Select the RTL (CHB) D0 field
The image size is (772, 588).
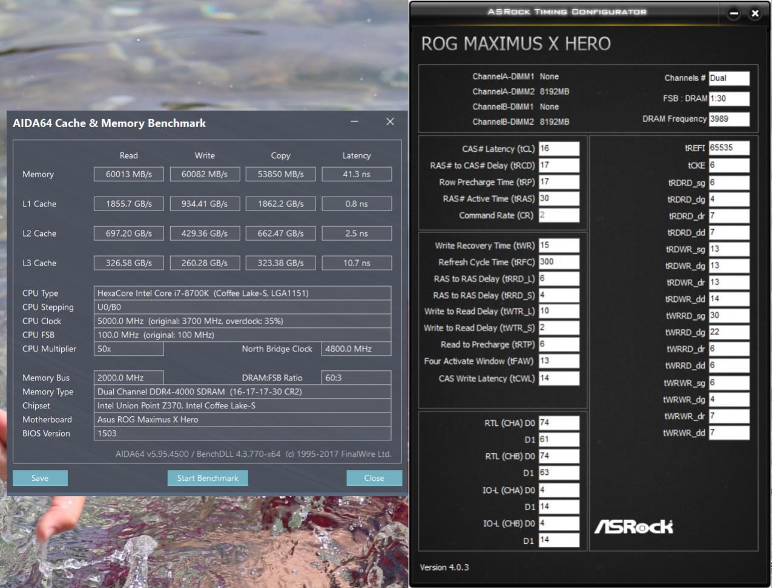coord(559,456)
